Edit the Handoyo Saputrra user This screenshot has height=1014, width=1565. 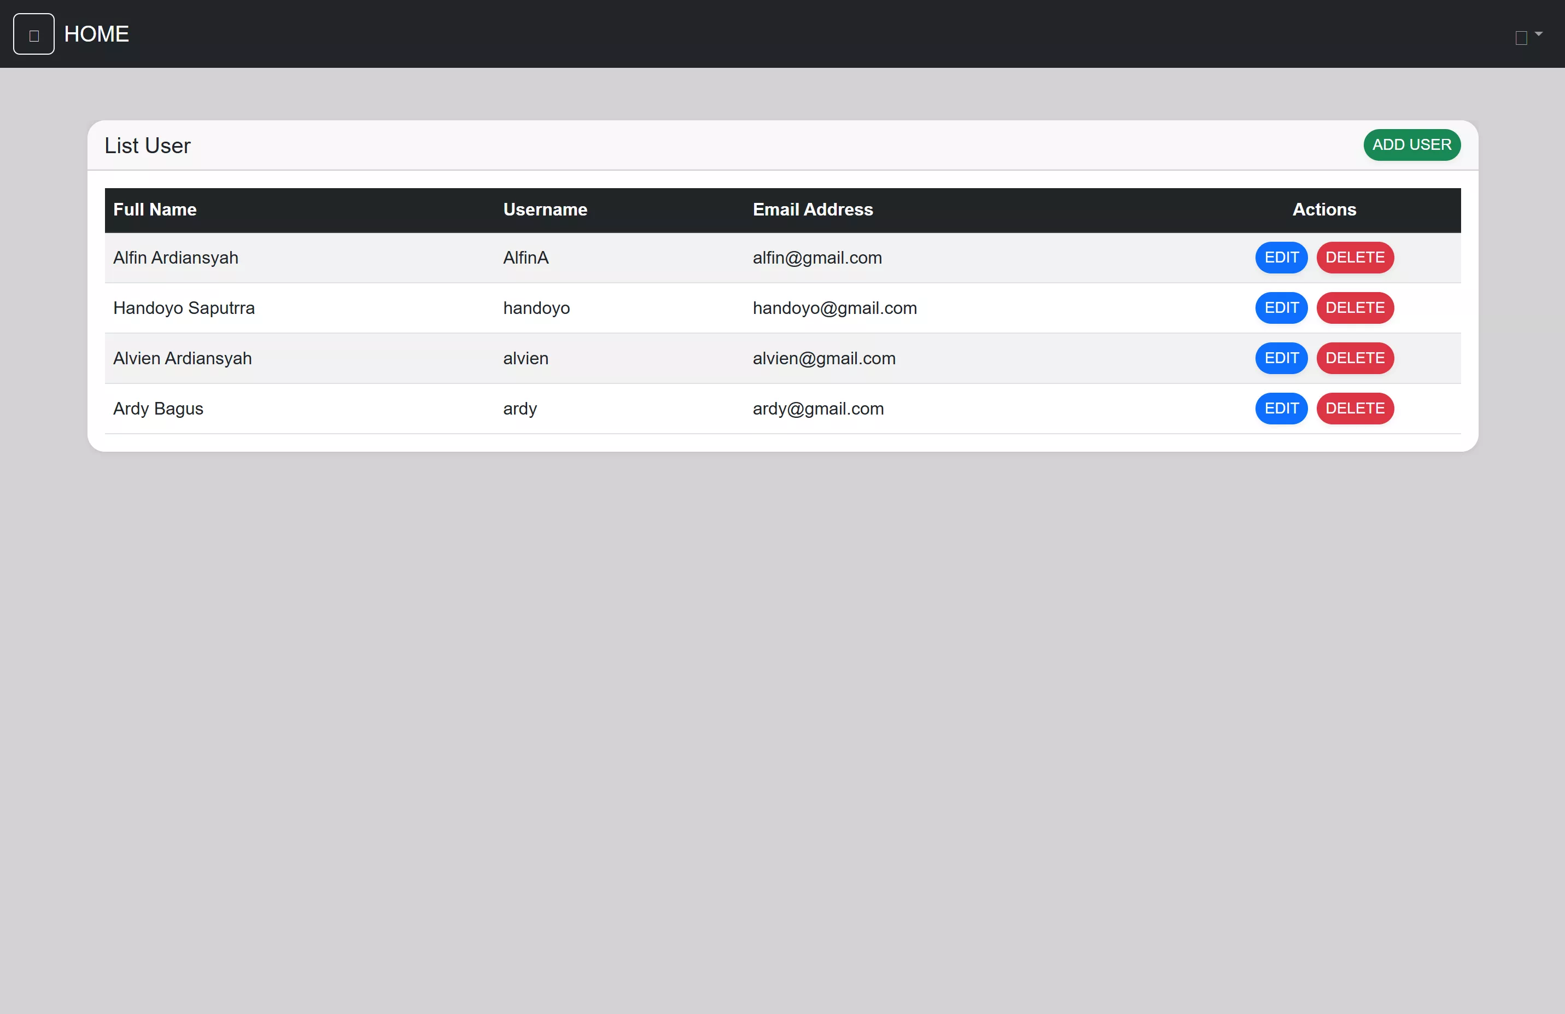[1281, 308]
